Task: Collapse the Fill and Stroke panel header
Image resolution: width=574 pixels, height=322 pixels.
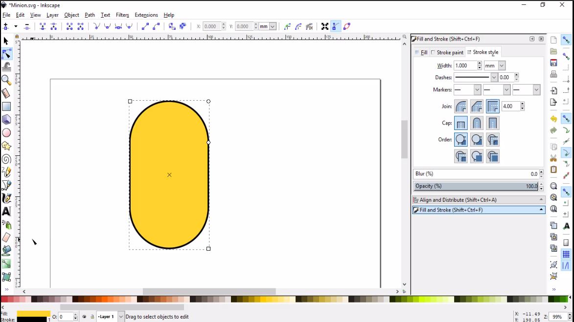Action: (x=479, y=210)
